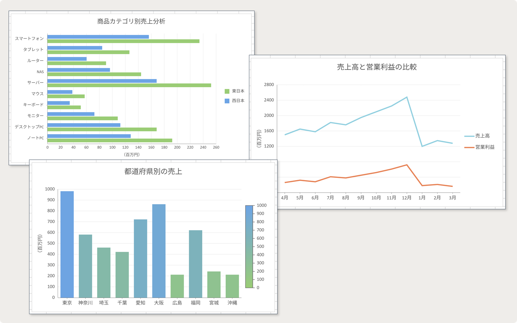Image resolution: width=517 pixels, height=323 pixels.
Task: Click the ノートPC category label
Action: 35,138
